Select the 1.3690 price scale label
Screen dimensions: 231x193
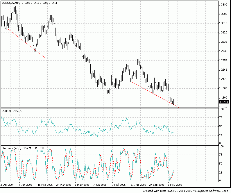click(223, 5)
